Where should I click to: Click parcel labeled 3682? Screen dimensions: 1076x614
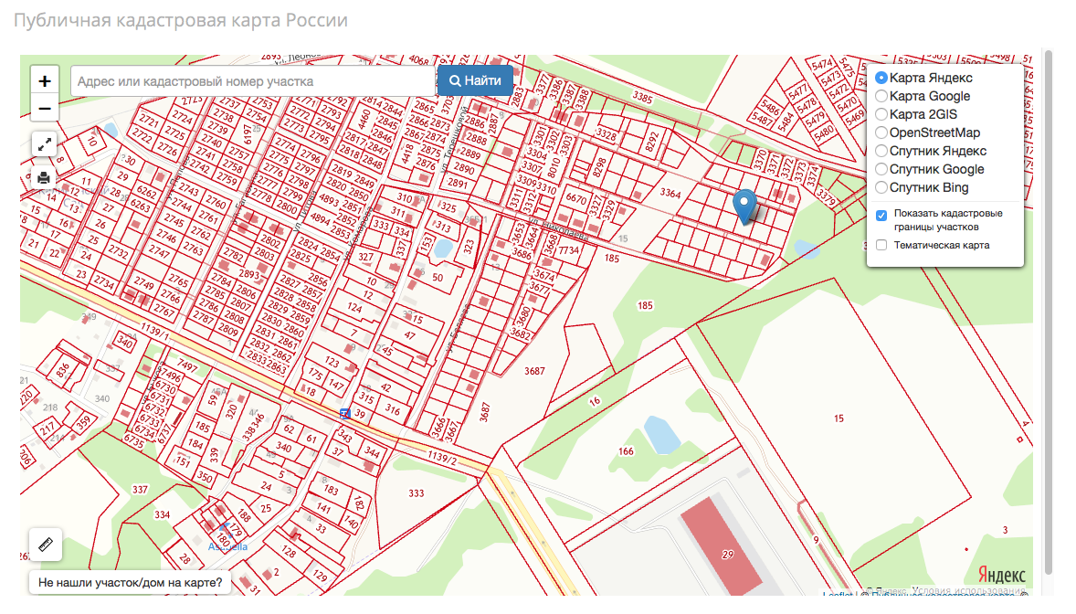click(x=520, y=333)
